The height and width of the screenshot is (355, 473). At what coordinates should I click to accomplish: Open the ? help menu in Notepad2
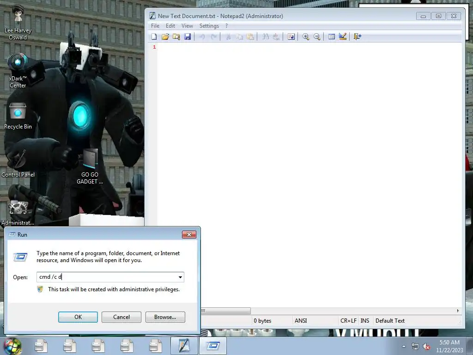point(226,26)
